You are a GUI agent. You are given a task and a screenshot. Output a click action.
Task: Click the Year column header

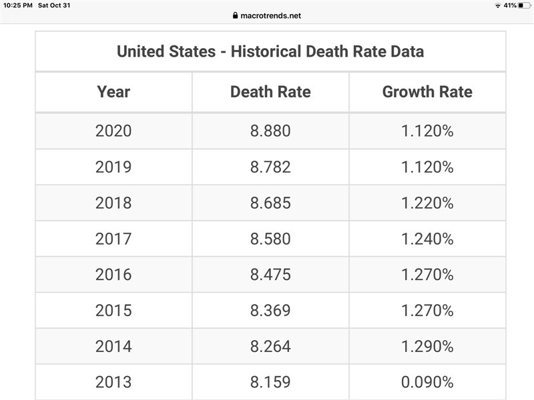tap(113, 92)
